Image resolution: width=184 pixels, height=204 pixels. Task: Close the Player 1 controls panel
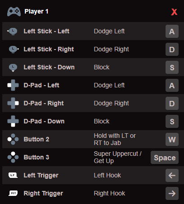[x=174, y=12]
